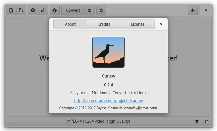Click the Curlew bird logo image

(108, 52)
